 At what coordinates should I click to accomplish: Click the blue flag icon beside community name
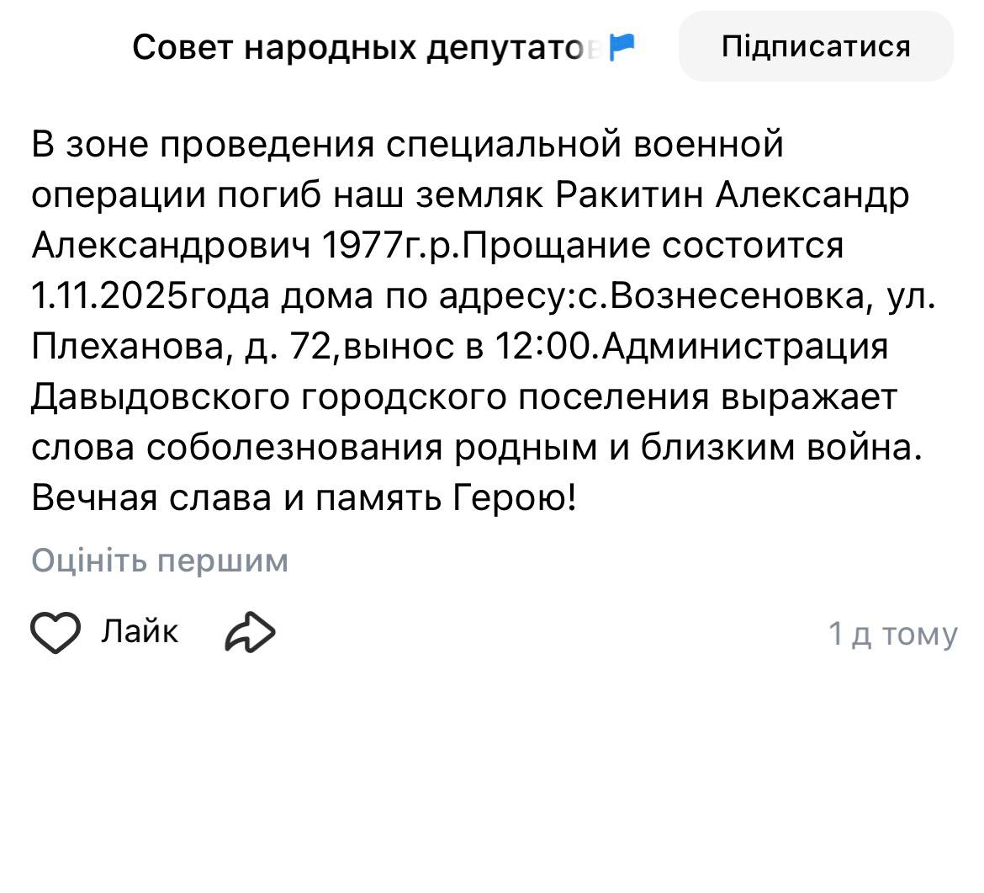point(622,46)
